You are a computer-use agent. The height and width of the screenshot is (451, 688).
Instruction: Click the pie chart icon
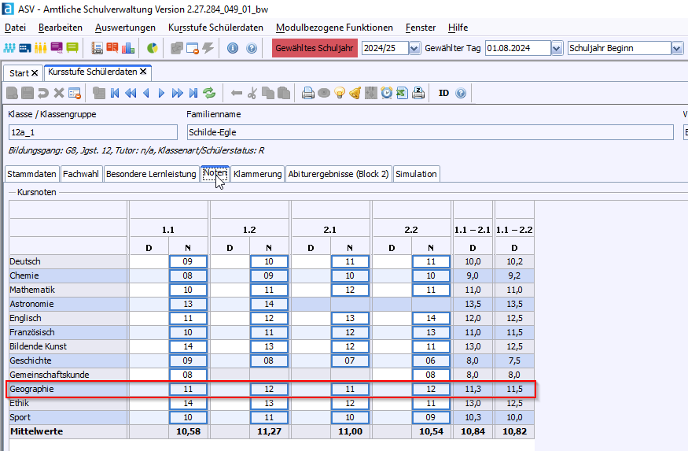(153, 48)
